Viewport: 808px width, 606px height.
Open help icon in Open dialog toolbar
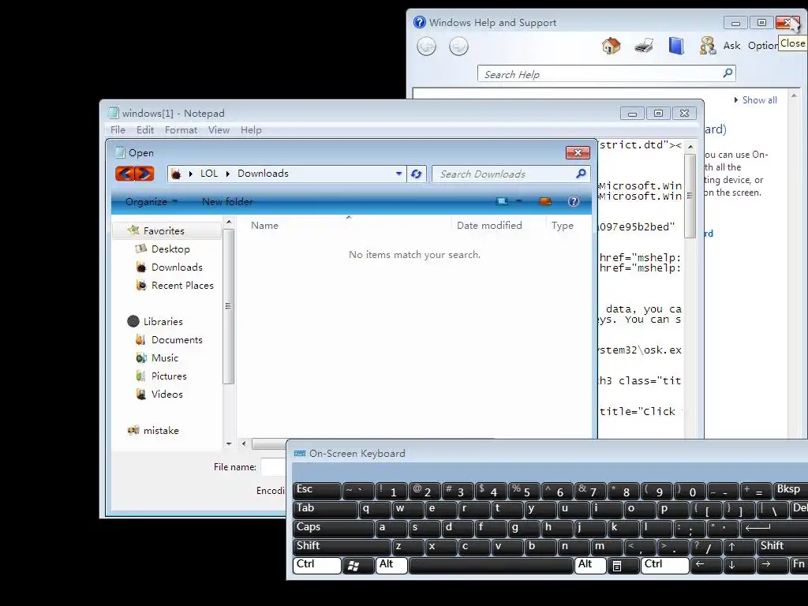pos(573,201)
